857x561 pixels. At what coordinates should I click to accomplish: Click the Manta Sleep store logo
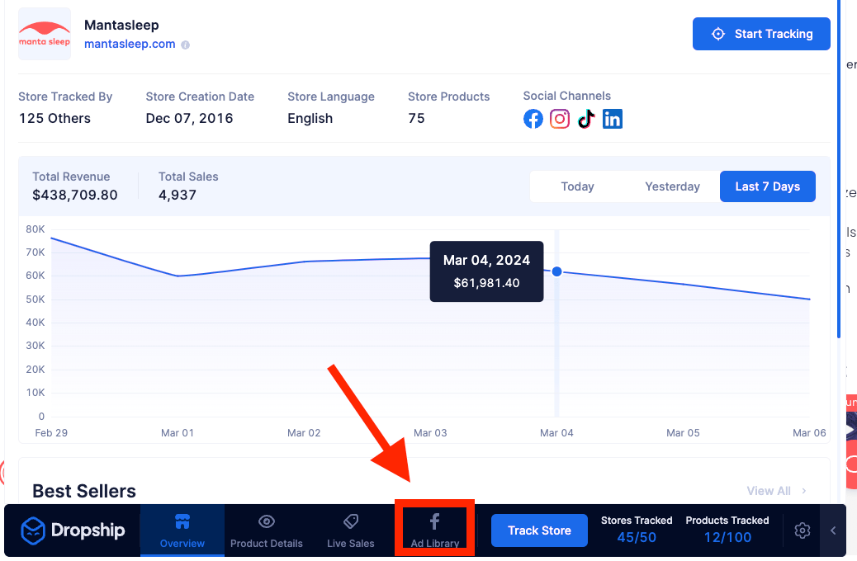pos(45,34)
